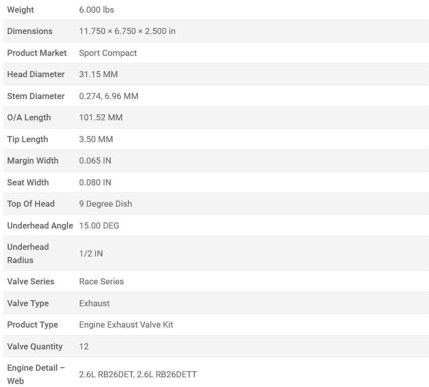Click the Exhaust valve type value
The image size is (429, 387).
point(94,303)
